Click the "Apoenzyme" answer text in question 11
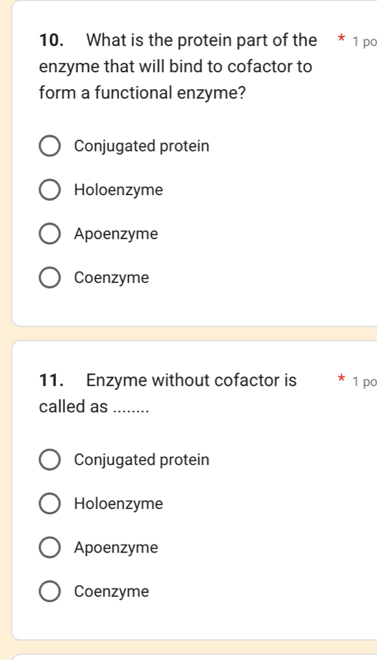 point(116,548)
